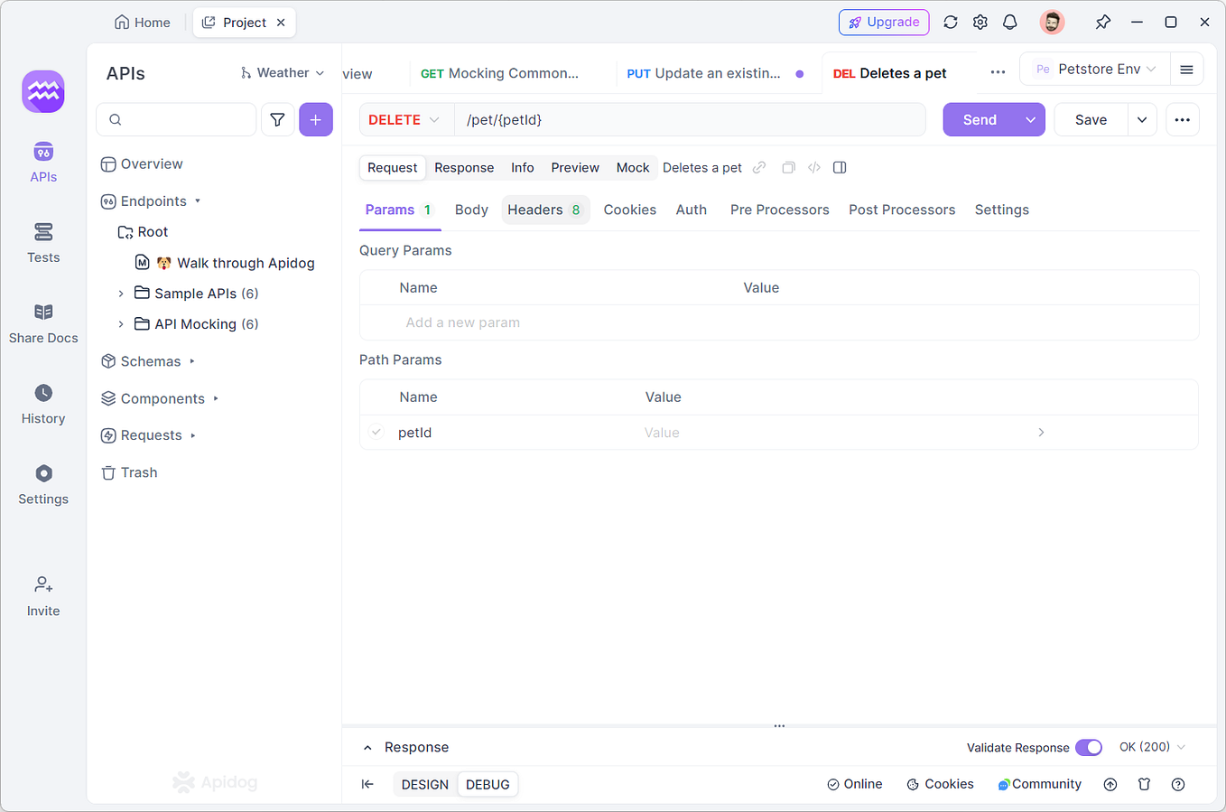1226x812 pixels.
Task: Check the petId path parameter checkbox
Action: click(x=376, y=432)
